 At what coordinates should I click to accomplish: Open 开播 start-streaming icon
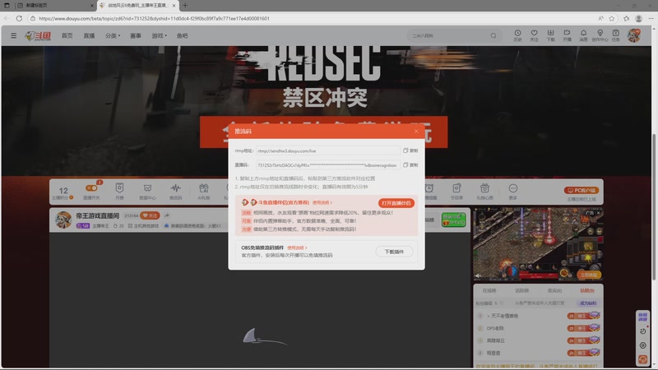[x=567, y=35]
